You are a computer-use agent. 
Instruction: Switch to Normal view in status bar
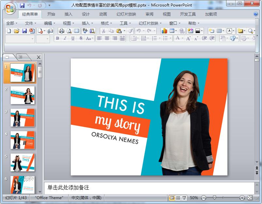172,198
